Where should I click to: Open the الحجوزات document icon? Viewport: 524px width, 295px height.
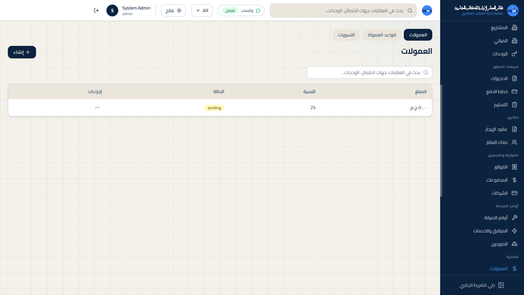tap(515, 78)
